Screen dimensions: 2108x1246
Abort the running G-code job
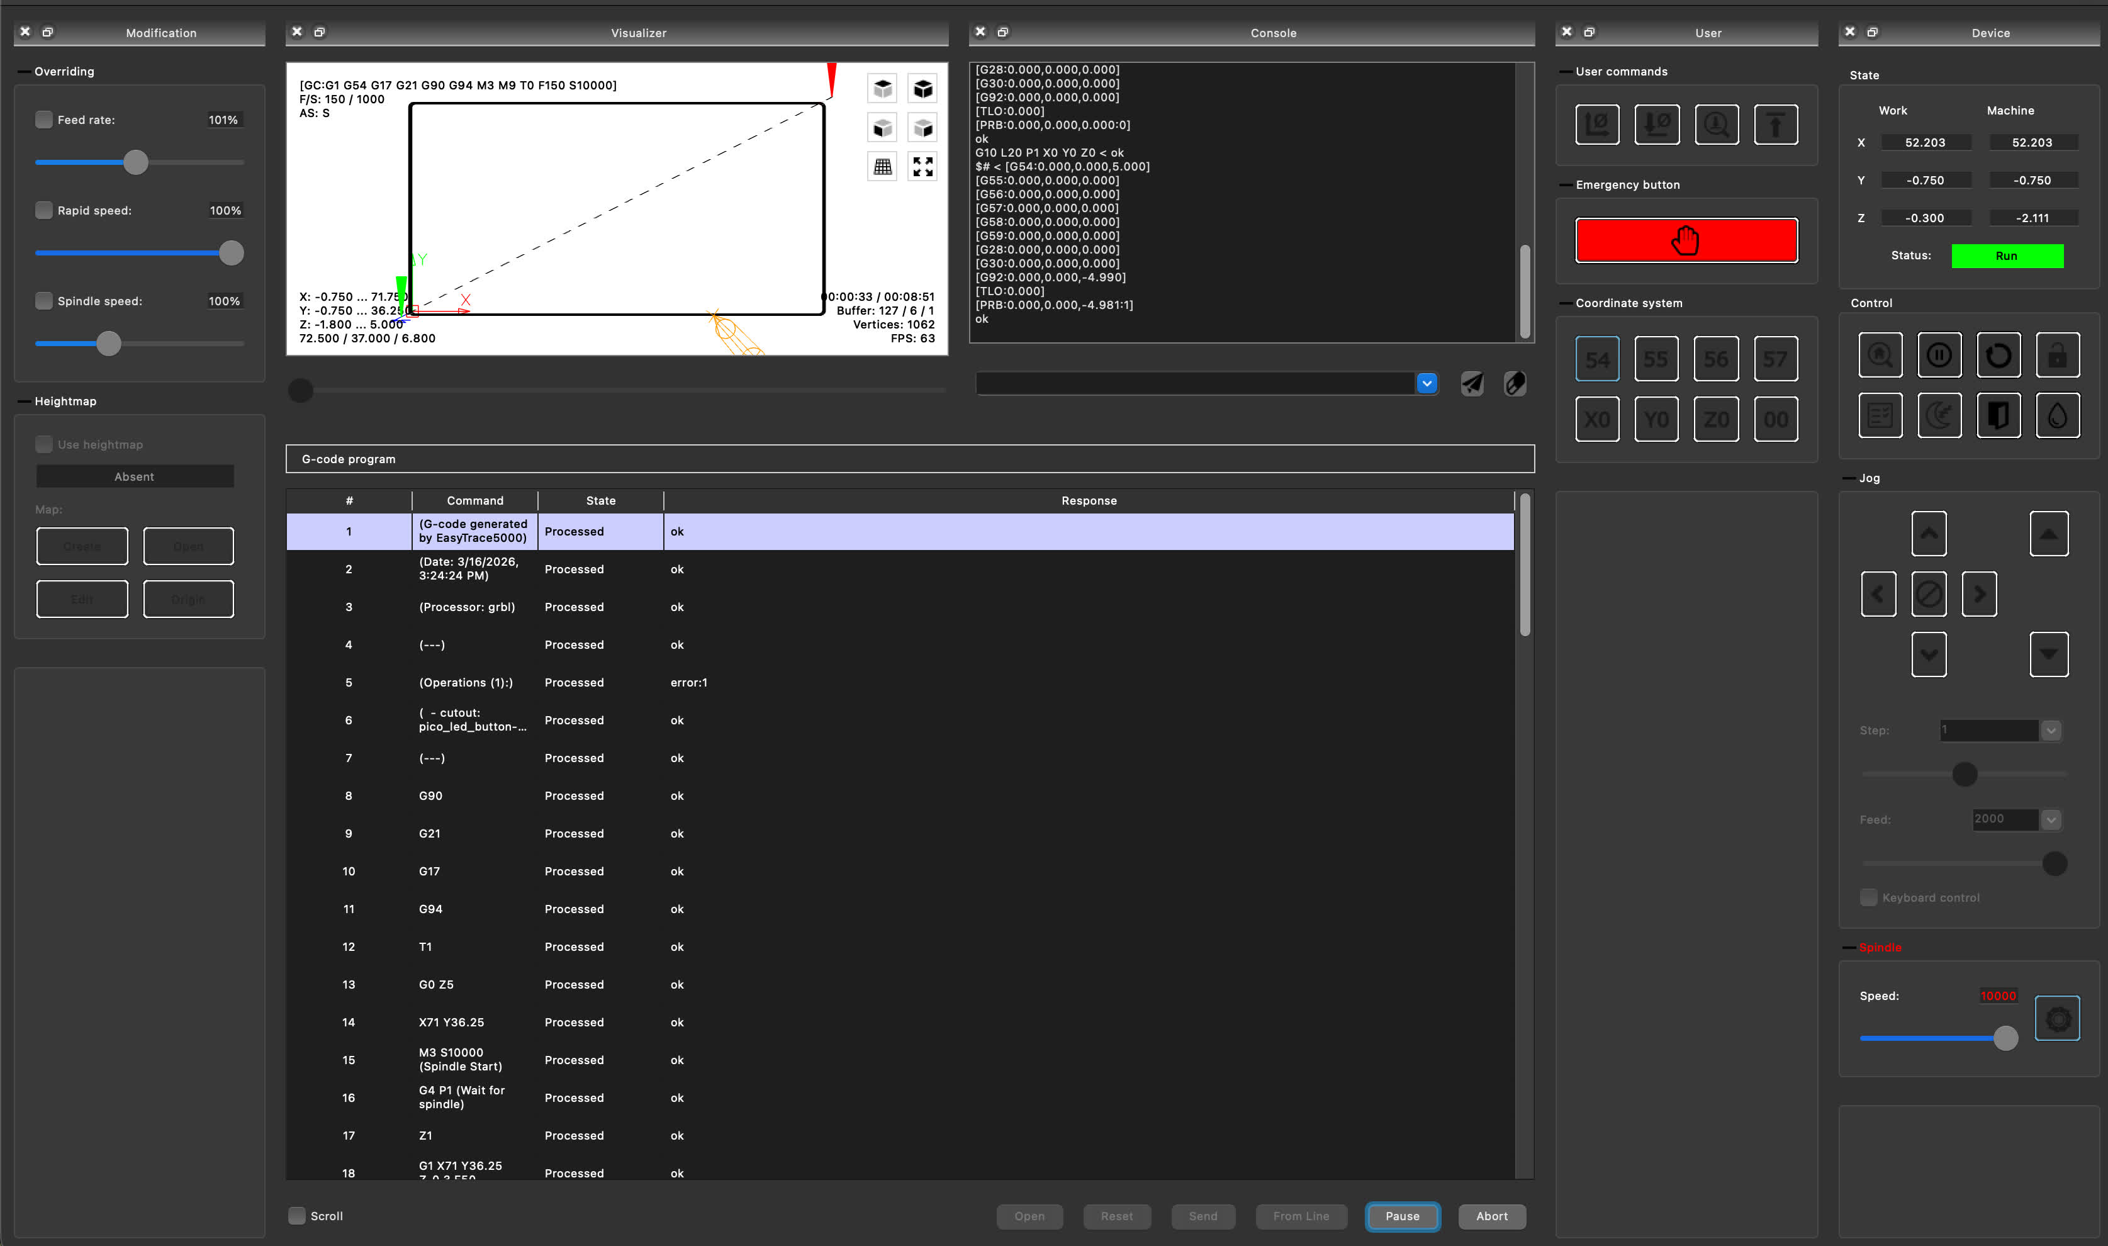tap(1492, 1216)
